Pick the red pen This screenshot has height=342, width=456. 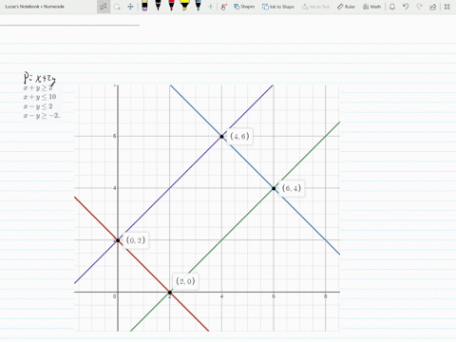[171, 6]
